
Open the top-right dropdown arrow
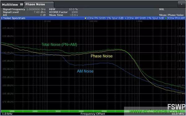(181, 4)
